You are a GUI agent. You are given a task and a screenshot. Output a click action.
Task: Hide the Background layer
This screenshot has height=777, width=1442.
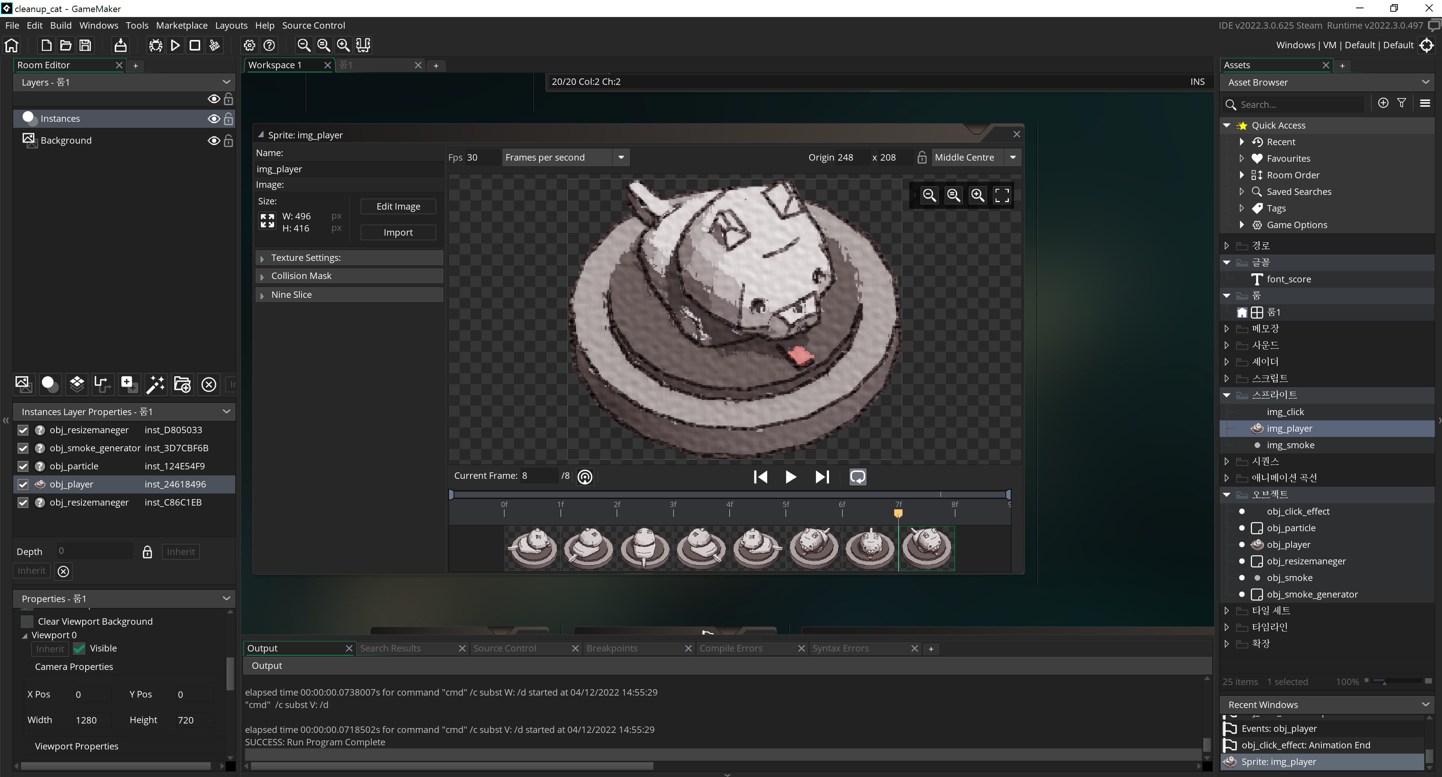point(213,141)
